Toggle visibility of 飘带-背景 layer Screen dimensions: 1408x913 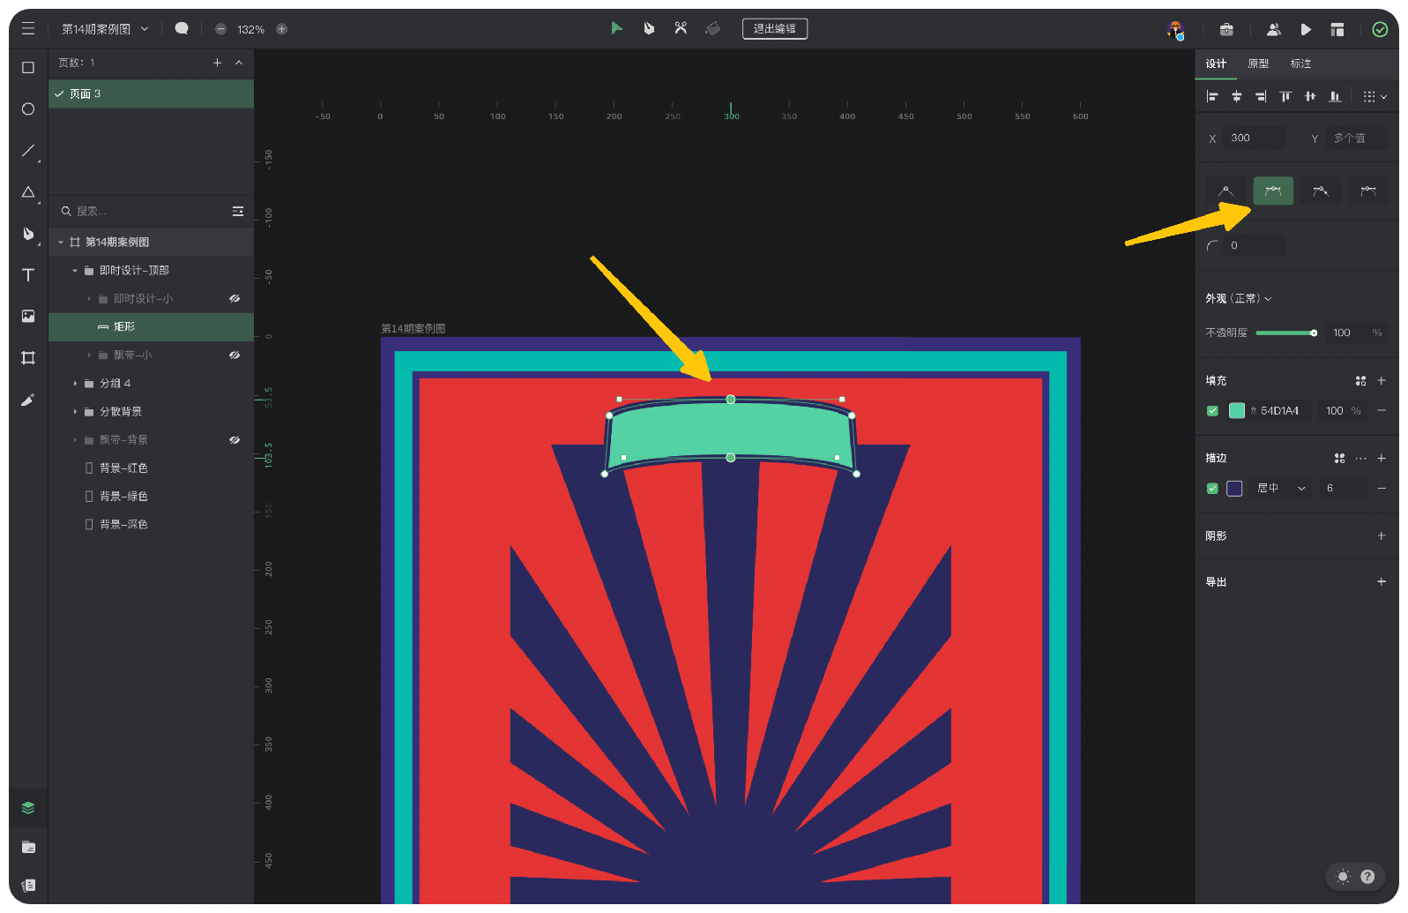click(235, 439)
